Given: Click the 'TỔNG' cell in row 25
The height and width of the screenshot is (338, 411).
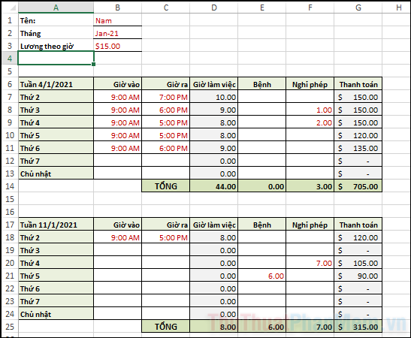Looking at the screenshot, I should tap(165, 327).
